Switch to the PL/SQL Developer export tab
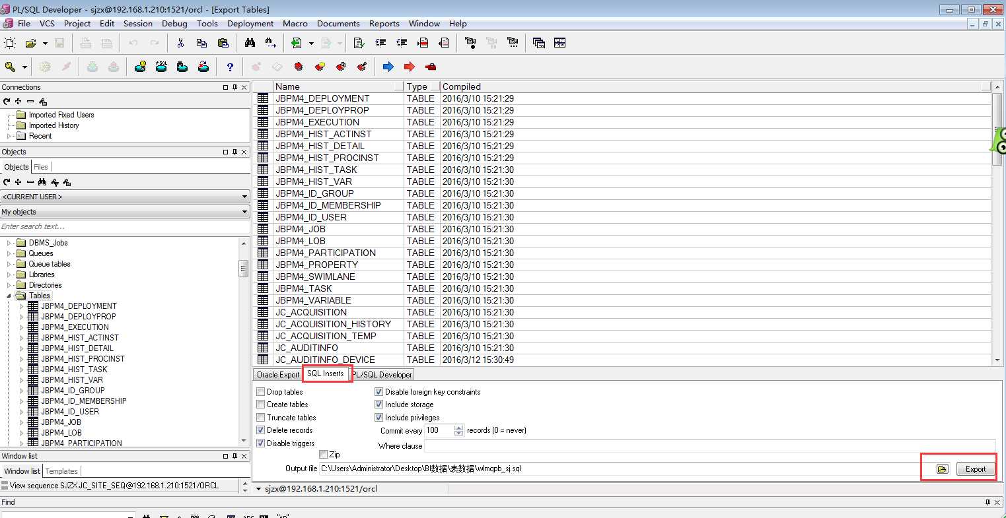The image size is (1006, 518). click(382, 375)
